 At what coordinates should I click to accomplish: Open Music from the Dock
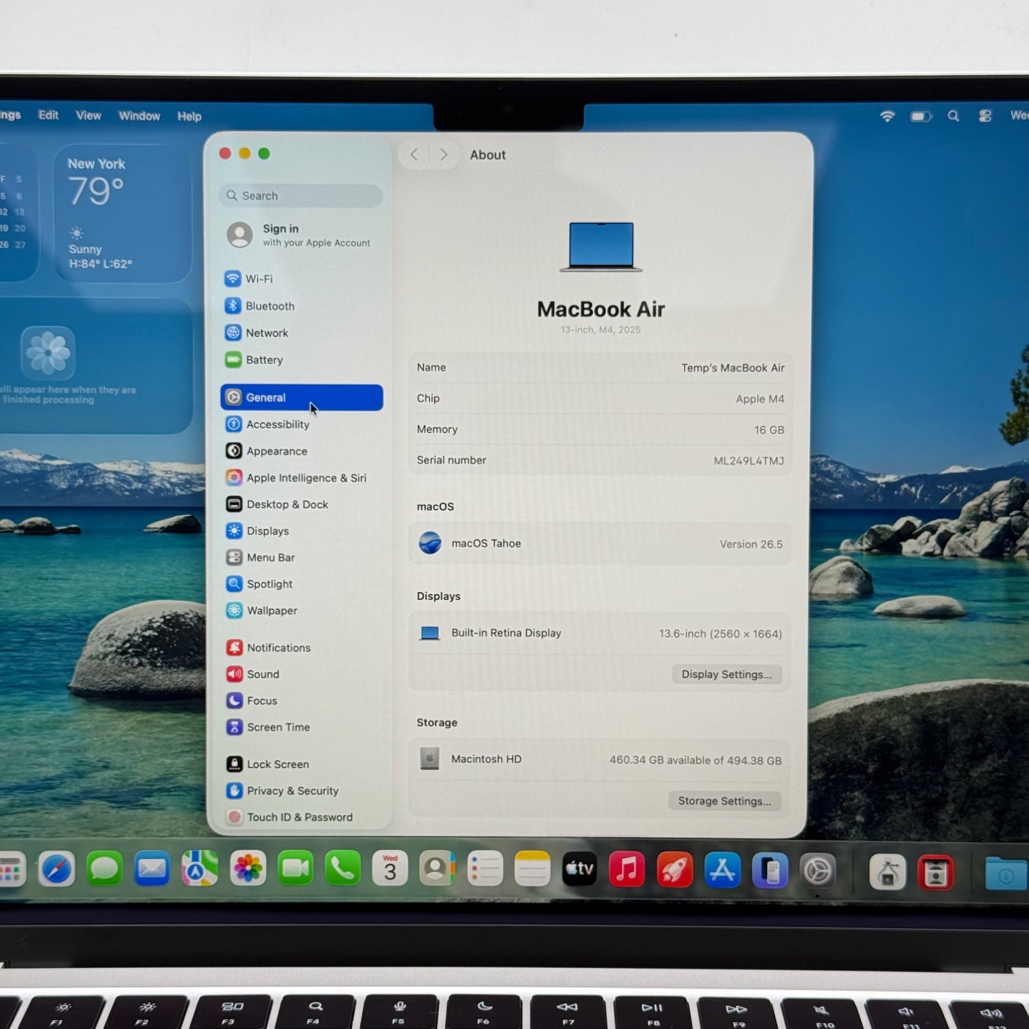[627, 869]
